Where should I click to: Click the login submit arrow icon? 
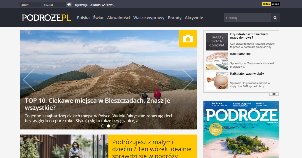coord(69,5)
